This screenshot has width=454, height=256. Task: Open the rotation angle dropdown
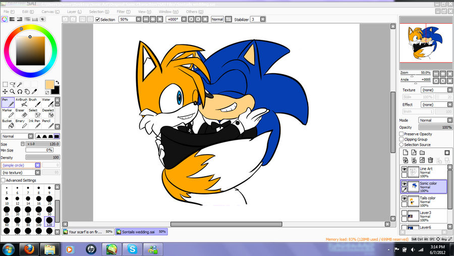pos(184,19)
